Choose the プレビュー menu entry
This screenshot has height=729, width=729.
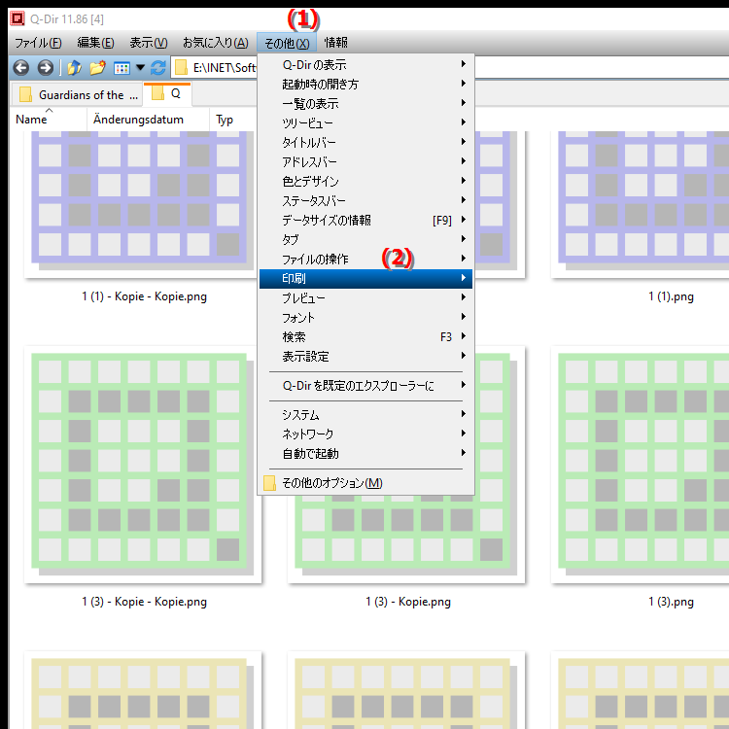365,297
